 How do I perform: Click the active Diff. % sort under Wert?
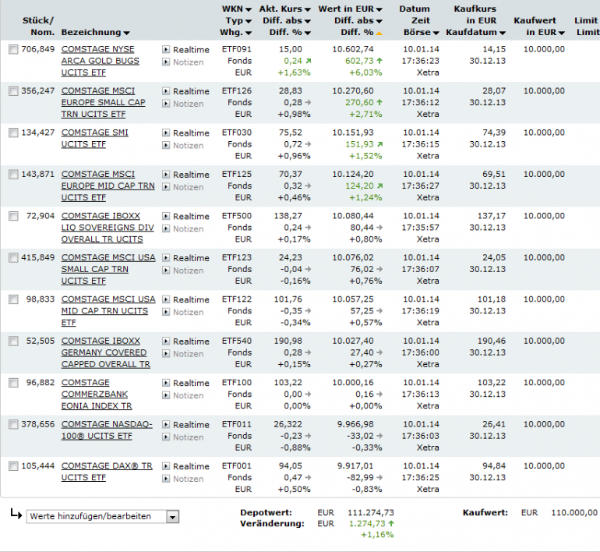click(362, 33)
